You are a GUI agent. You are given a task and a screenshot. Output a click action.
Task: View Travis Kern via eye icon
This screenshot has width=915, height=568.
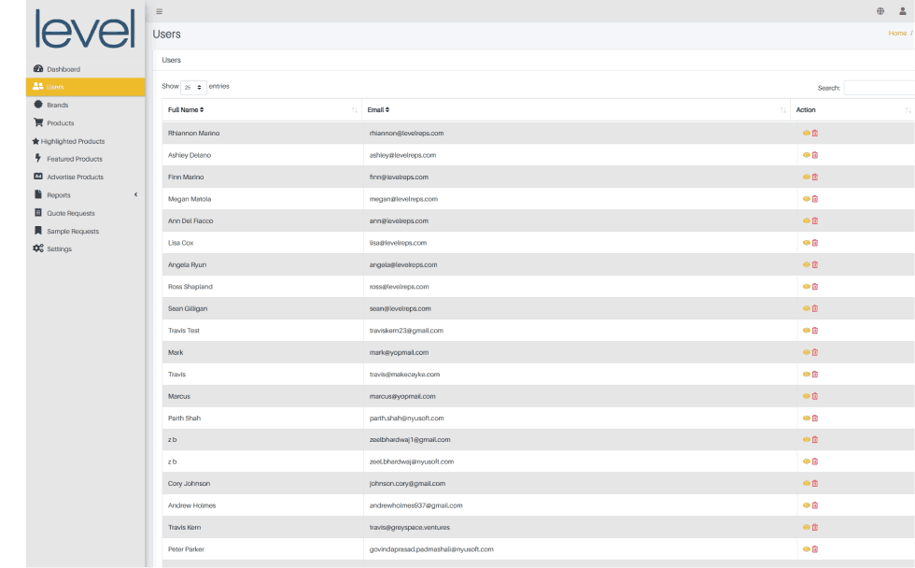(806, 528)
